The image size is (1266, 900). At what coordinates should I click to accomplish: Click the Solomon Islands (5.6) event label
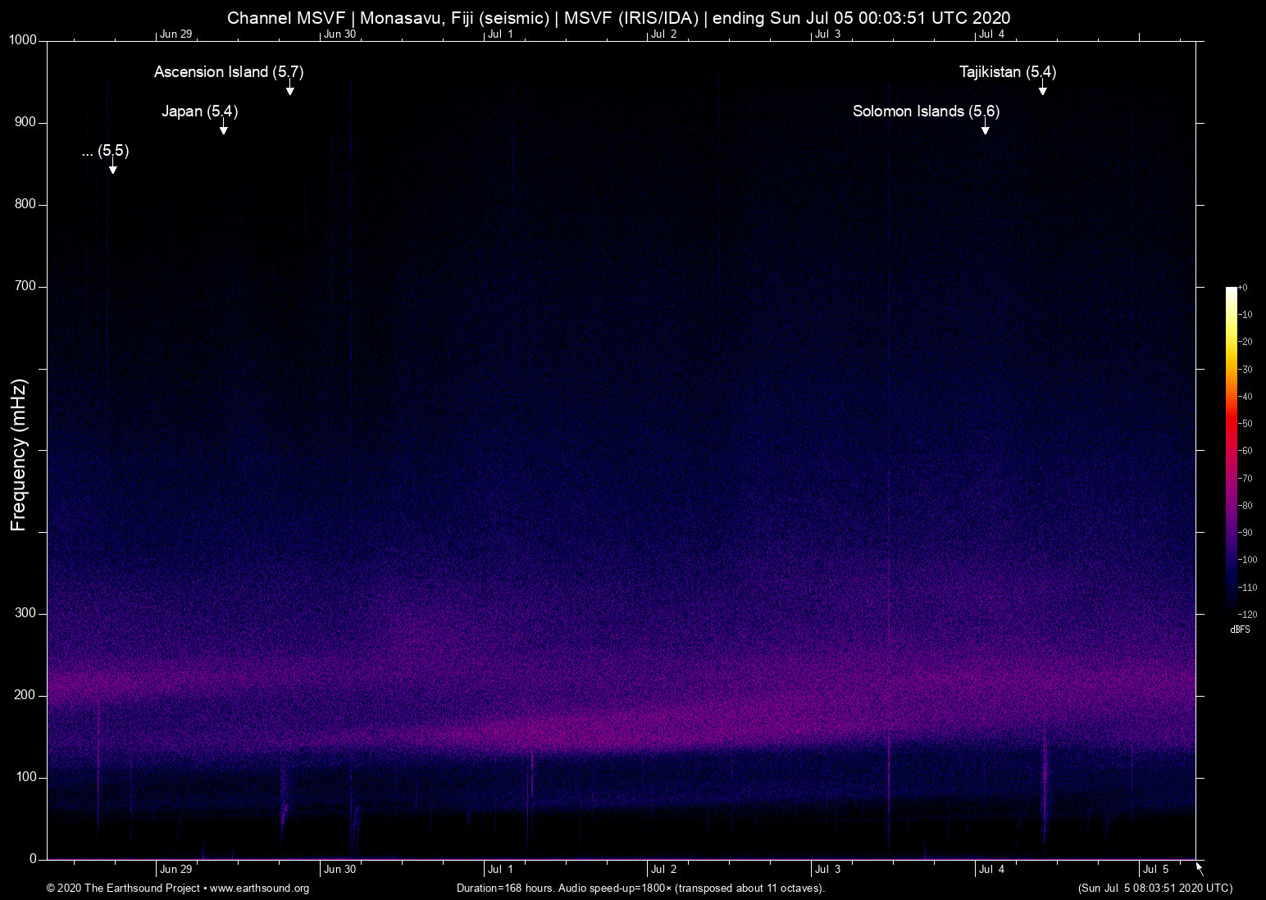(926, 111)
